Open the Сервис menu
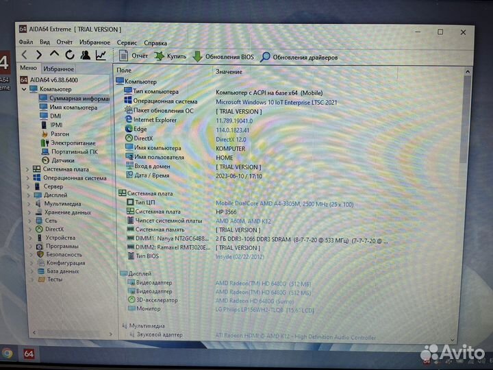This screenshot has height=370, width=493. 127,42
